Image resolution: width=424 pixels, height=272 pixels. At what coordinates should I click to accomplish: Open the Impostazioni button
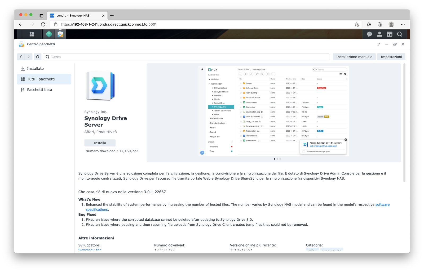[391, 57]
